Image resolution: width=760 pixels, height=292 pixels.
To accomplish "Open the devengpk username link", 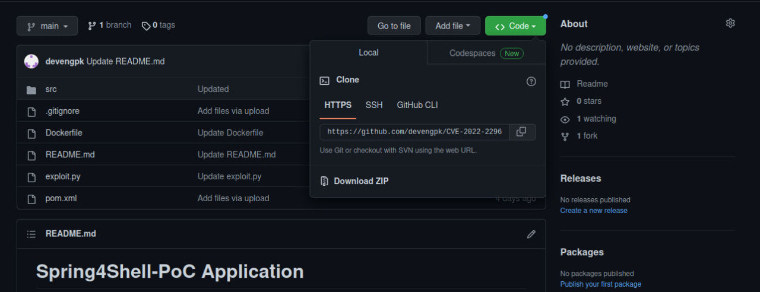I will (65, 61).
